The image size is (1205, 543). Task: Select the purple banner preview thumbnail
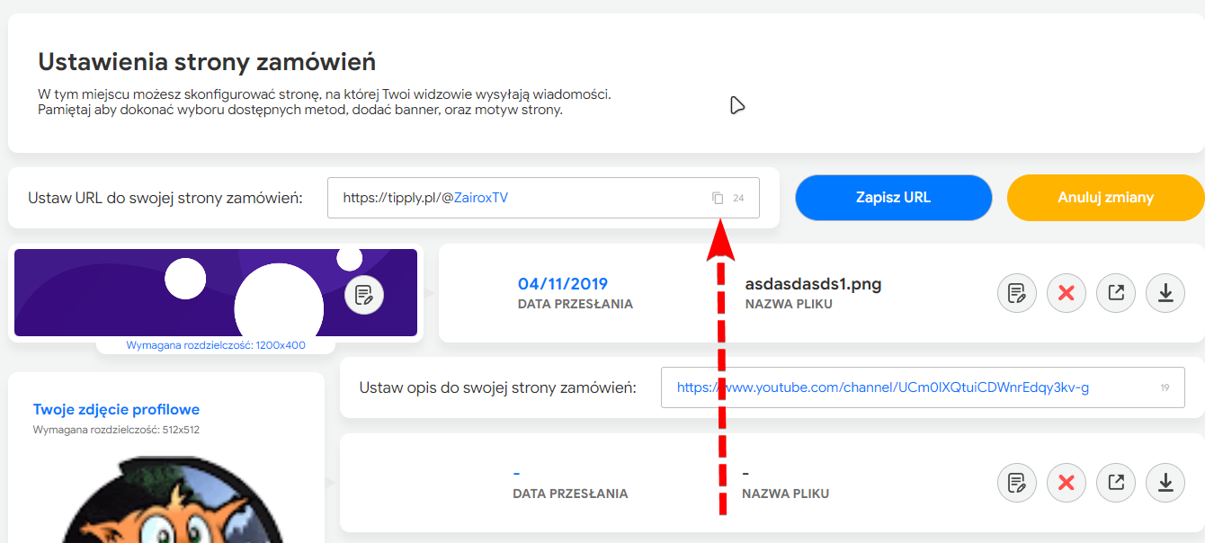click(216, 293)
